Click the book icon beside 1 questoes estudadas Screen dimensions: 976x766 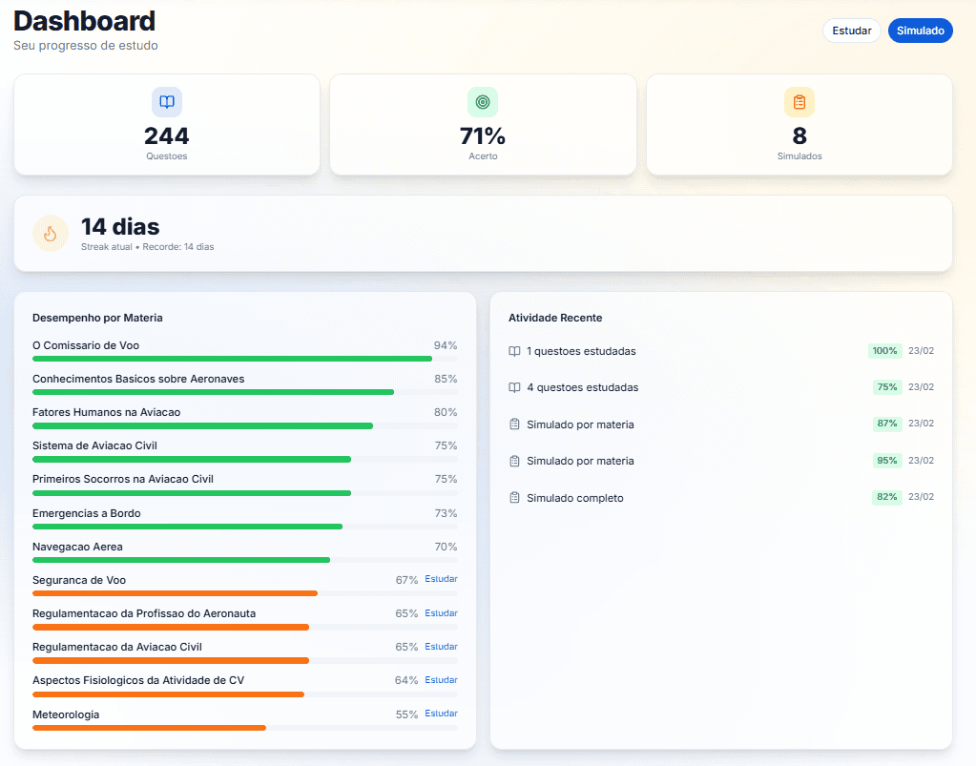(514, 350)
